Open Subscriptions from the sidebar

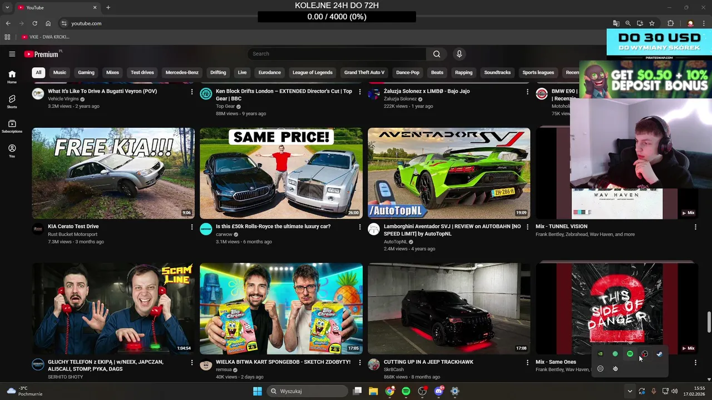point(12,126)
